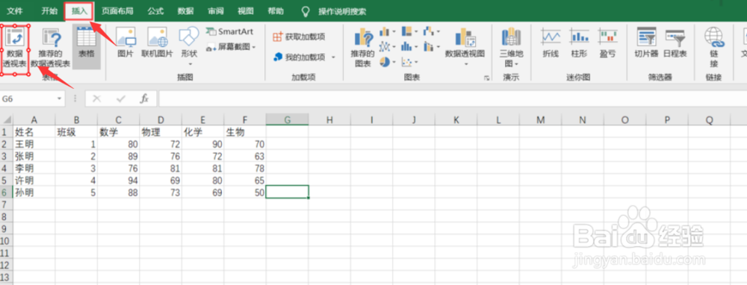This screenshot has width=747, height=285.
Task: Open the 视图 View tab
Action: pos(246,11)
